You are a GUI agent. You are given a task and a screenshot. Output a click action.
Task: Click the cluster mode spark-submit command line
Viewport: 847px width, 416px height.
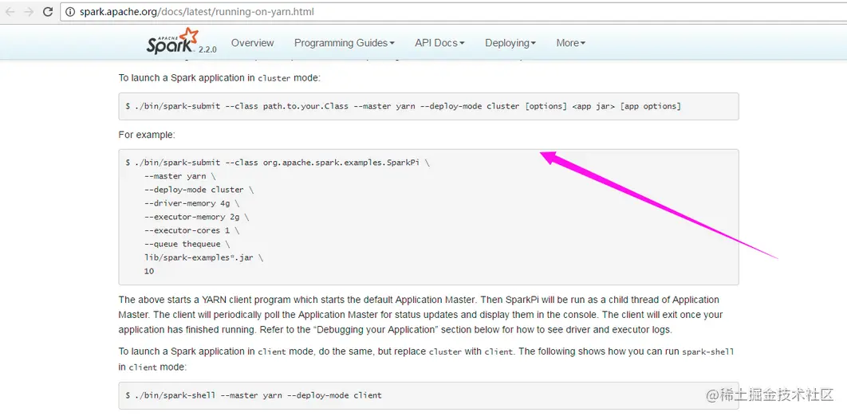tap(404, 106)
